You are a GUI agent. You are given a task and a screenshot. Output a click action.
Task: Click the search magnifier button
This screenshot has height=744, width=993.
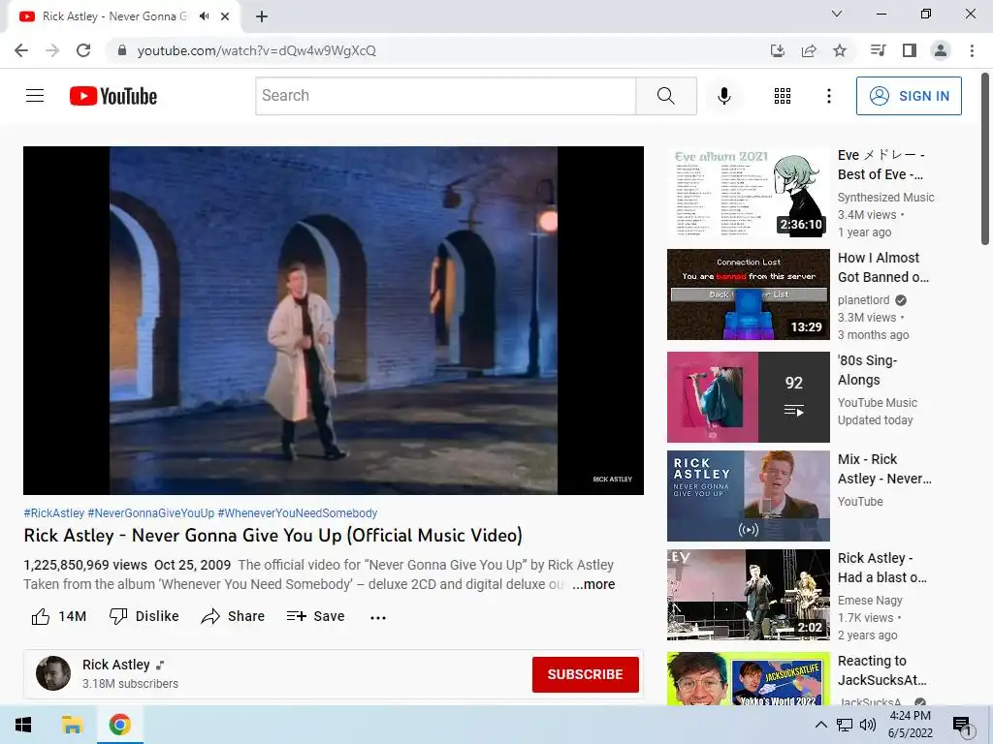tap(665, 96)
